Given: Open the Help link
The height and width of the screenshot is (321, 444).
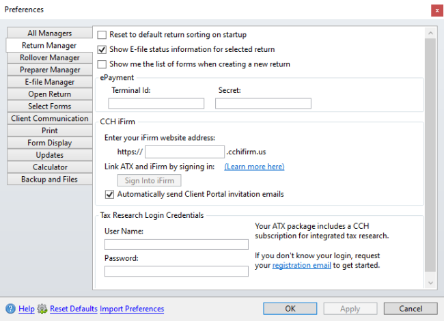Looking at the screenshot, I should (x=27, y=309).
